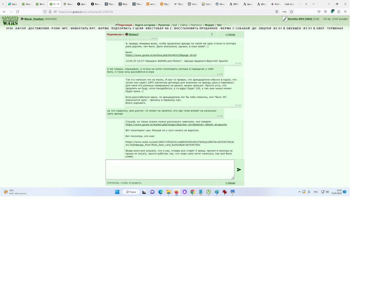
Task: Open Рулетка menu item
Action: pos(164,25)
